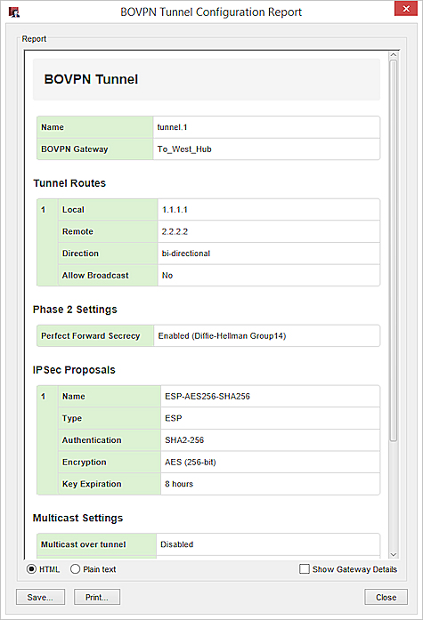Click the 'BOVPN Tunnel' heading
The width and height of the screenshot is (423, 620).
[x=91, y=79]
